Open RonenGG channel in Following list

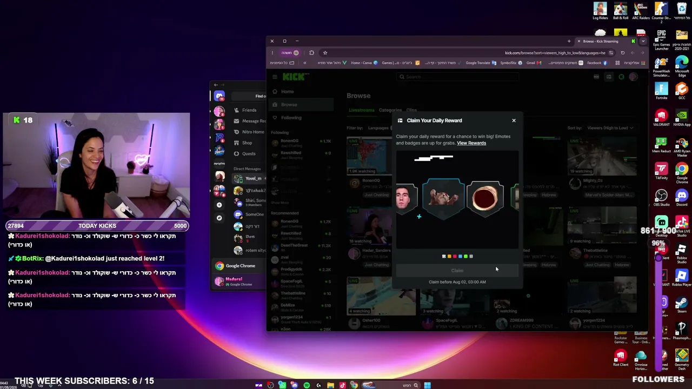(x=301, y=143)
